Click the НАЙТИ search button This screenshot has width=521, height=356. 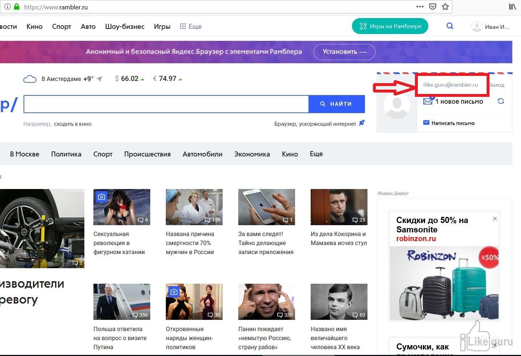[x=336, y=104]
